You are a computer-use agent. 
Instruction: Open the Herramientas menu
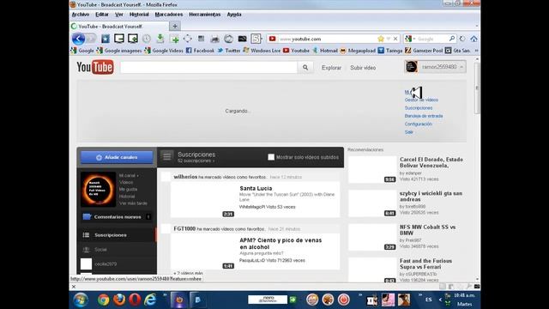point(205,15)
